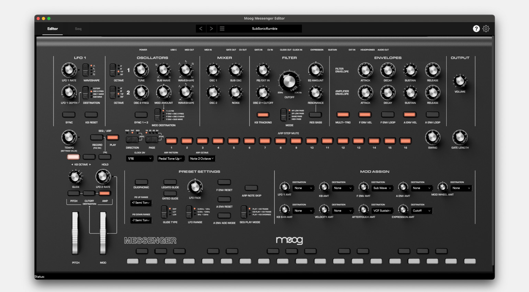This screenshot has height=292, width=529.
Task: Toggle the Multi-Trig envelope button
Action: (342, 115)
